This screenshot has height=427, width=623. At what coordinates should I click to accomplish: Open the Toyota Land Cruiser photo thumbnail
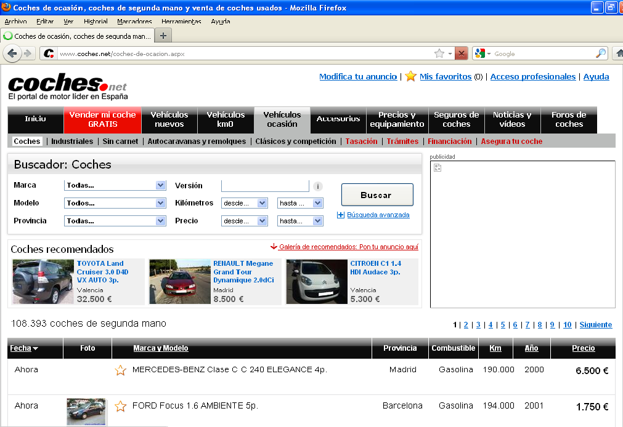(x=43, y=282)
